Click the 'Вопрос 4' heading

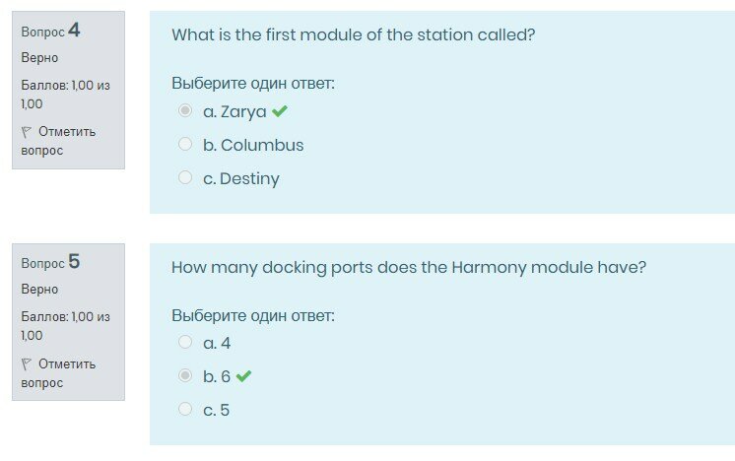pos(50,32)
